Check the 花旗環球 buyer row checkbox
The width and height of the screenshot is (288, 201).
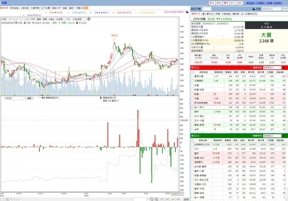tap(192, 80)
